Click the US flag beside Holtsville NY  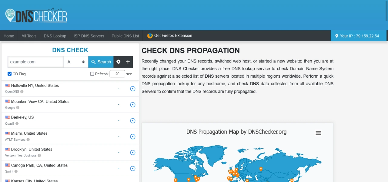coord(8,86)
